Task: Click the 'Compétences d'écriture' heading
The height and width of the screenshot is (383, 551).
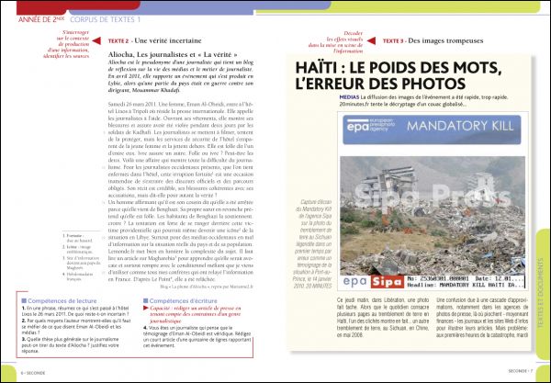Action: click(x=183, y=300)
